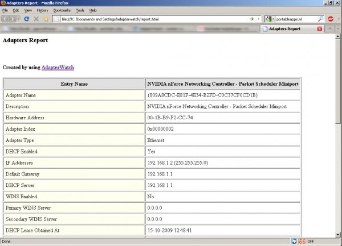Click the Default Gateway row label

coord(22,174)
